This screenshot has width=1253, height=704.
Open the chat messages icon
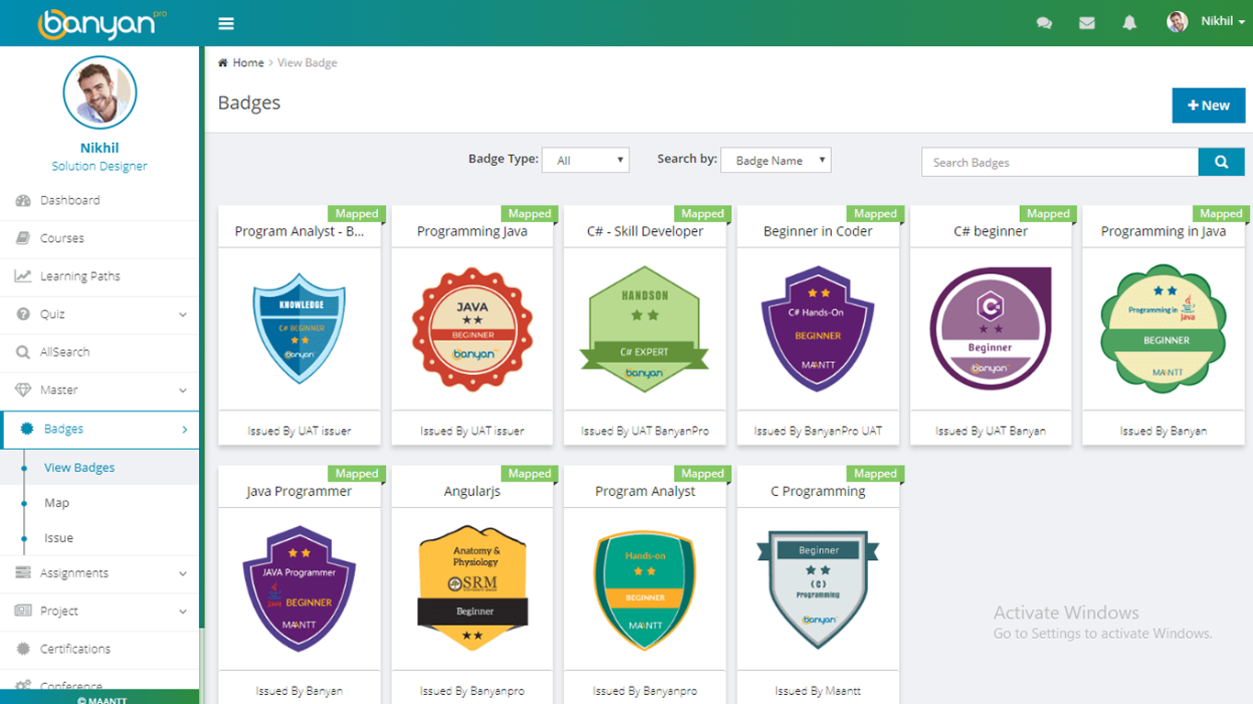point(1044,23)
